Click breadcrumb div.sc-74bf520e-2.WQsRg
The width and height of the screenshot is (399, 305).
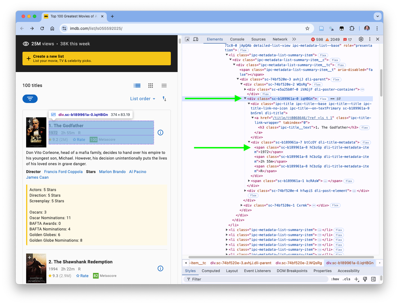tap(299, 263)
